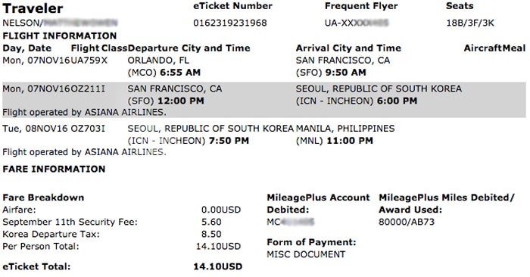Click the OZ211I flight code
The height and width of the screenshot is (277, 530).
click(88, 89)
